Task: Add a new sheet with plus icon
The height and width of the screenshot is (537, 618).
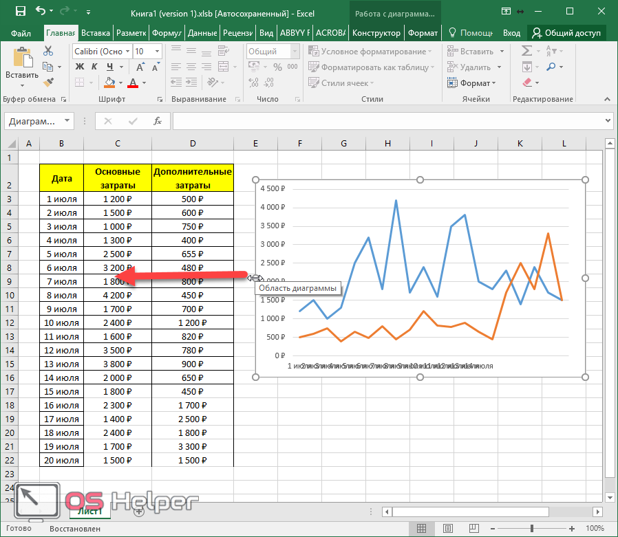Action: coord(139,511)
